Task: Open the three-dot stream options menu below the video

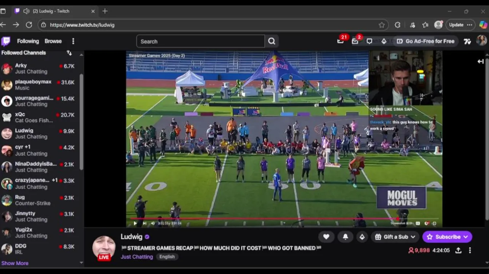Action: click(x=470, y=250)
